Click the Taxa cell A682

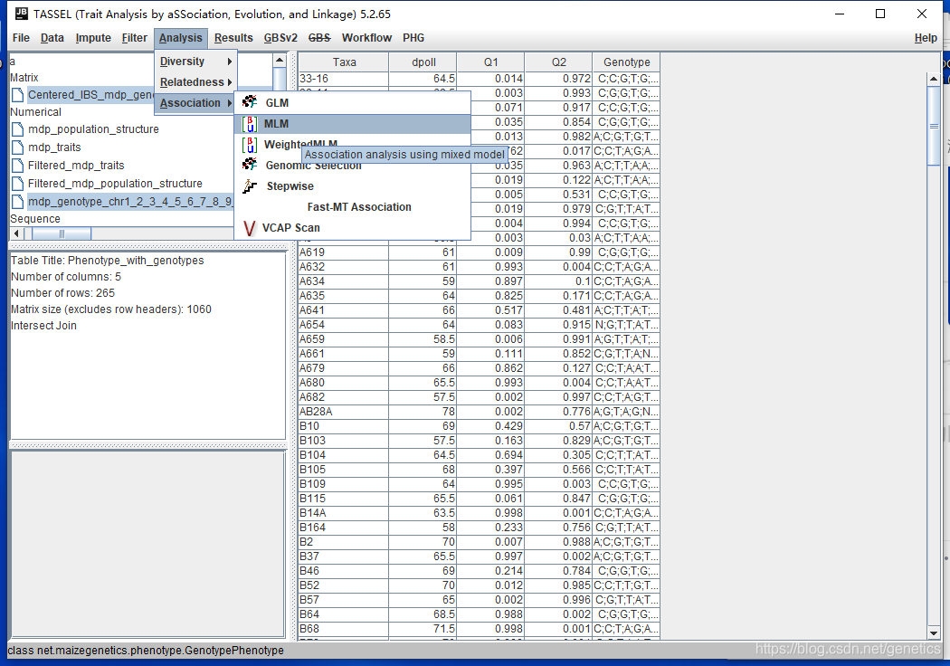[x=344, y=397]
